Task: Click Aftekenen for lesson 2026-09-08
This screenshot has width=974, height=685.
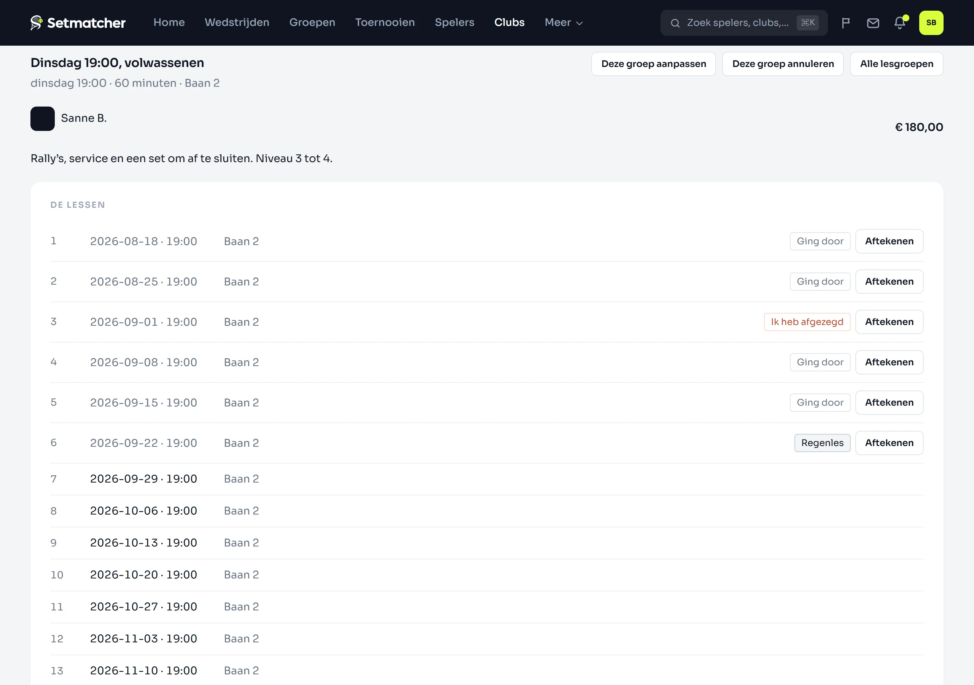Action: (889, 362)
